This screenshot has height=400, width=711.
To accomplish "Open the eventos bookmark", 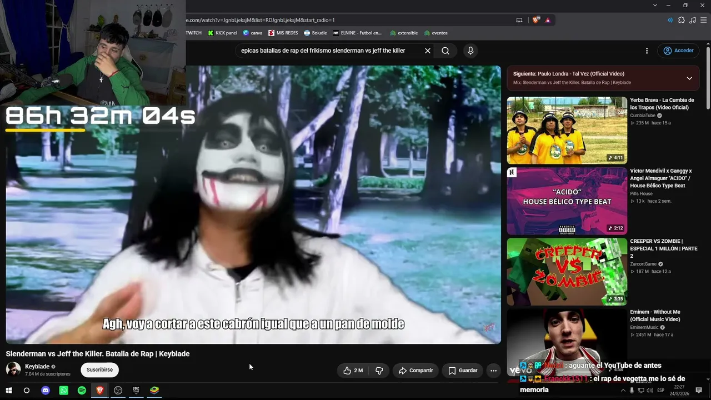I will pyautogui.click(x=435, y=33).
